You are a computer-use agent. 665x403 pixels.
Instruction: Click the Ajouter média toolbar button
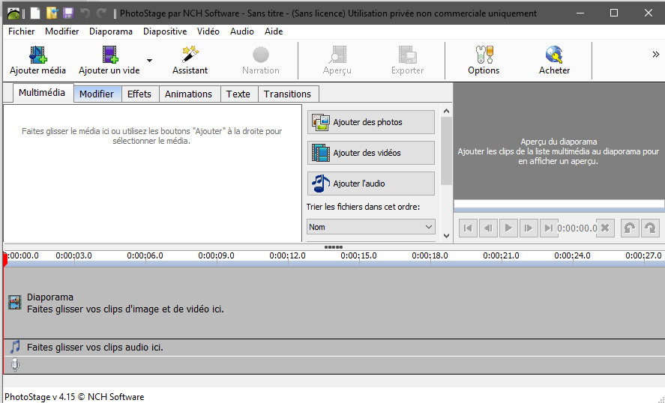point(37,61)
